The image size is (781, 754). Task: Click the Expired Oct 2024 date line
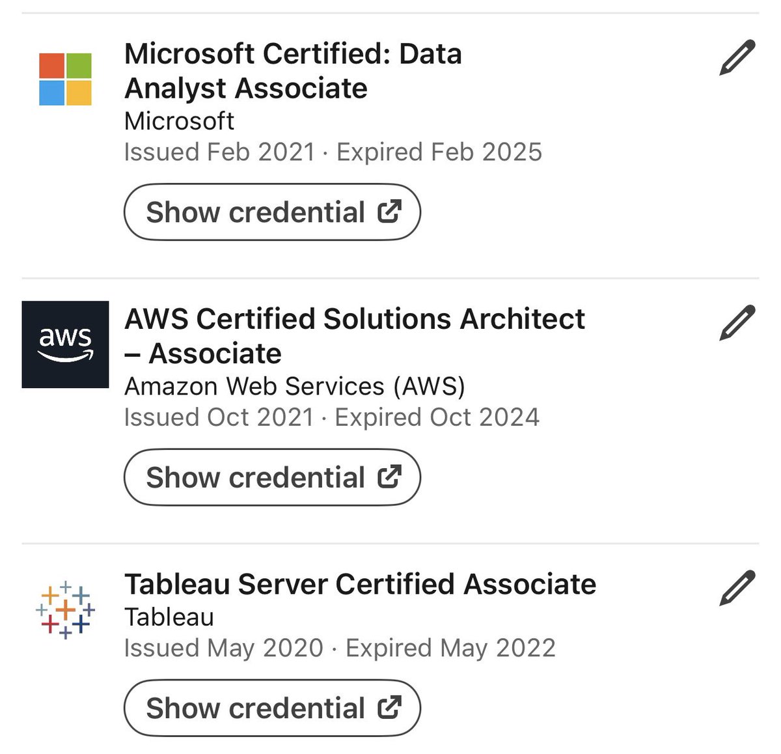[x=437, y=417]
